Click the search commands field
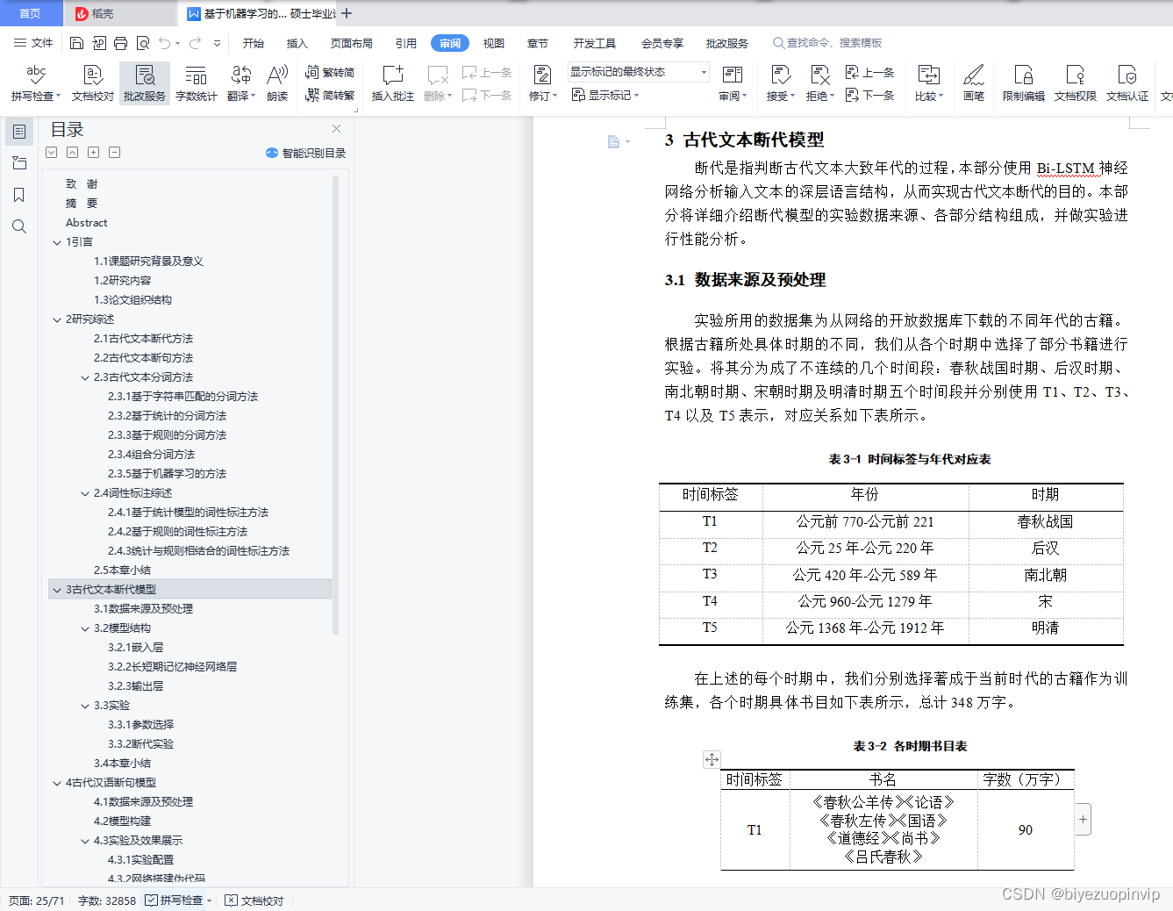The image size is (1173, 911). pos(826,43)
